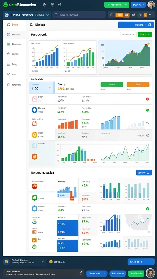
Task: Toggle the green check in $.5.% row
Action: pyautogui.click(x=147, y=208)
